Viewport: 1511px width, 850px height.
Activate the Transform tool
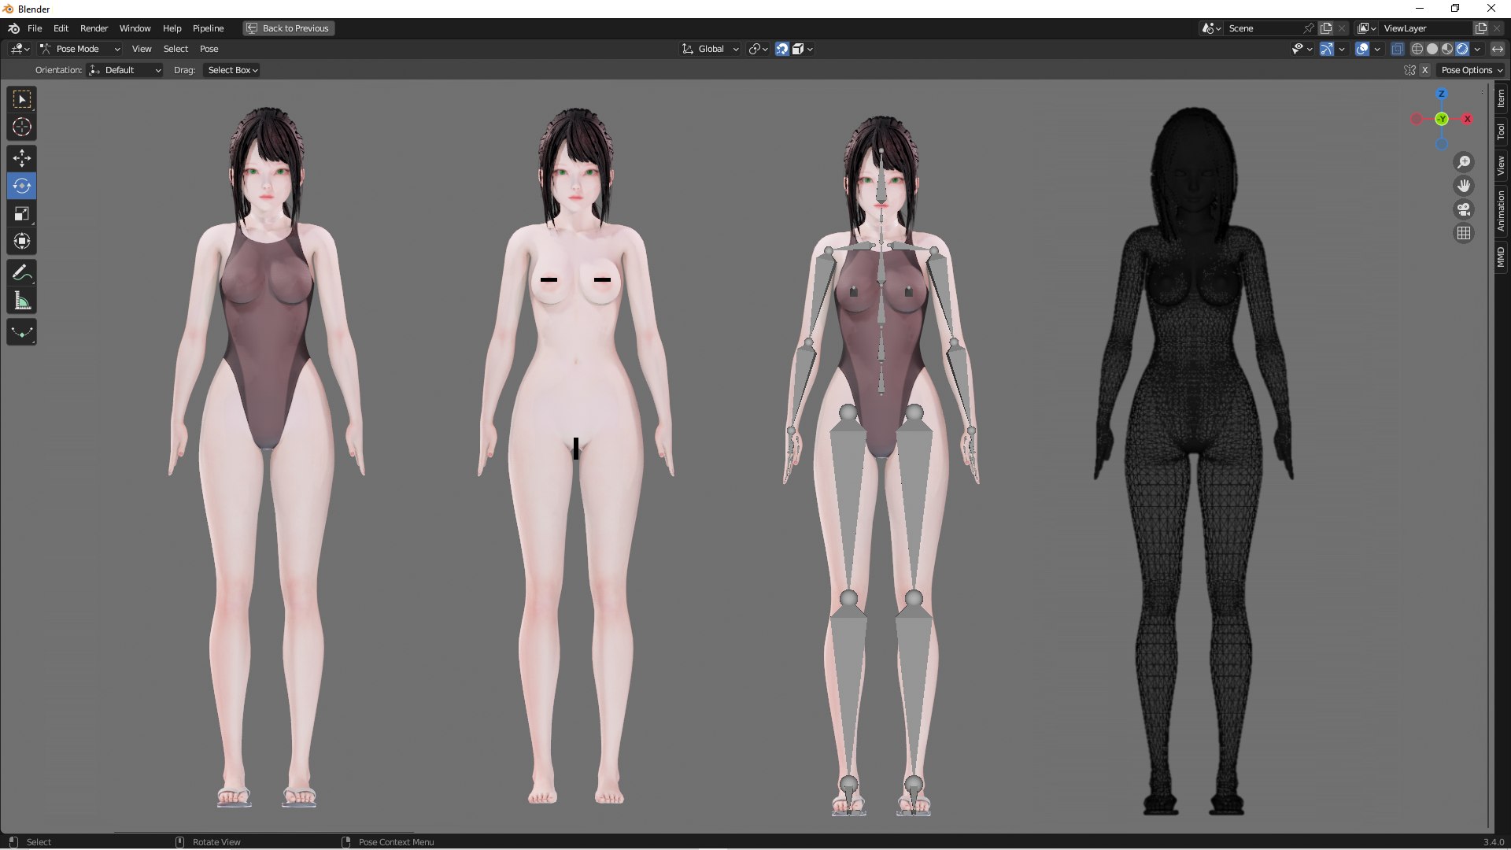click(x=22, y=241)
